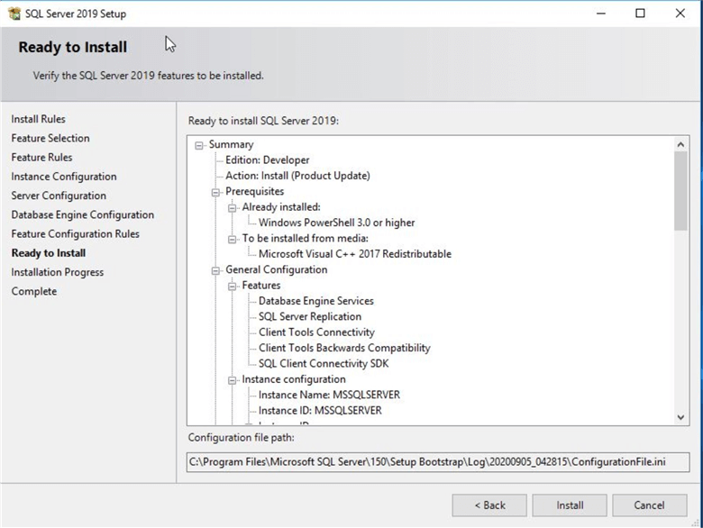Select Client Tools Backwards Compatibility row

[x=344, y=349]
